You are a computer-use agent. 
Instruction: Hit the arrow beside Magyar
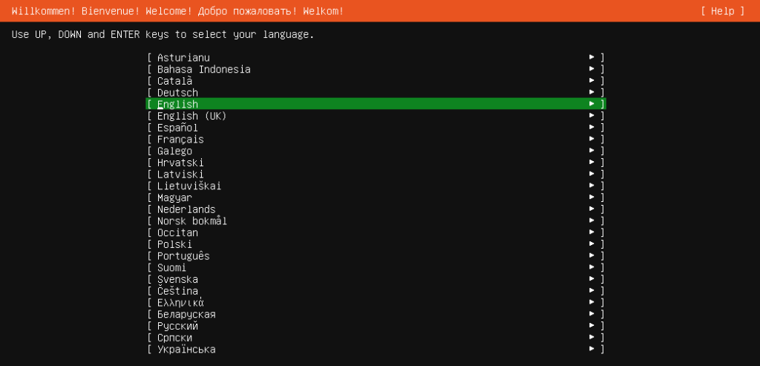[x=592, y=198]
